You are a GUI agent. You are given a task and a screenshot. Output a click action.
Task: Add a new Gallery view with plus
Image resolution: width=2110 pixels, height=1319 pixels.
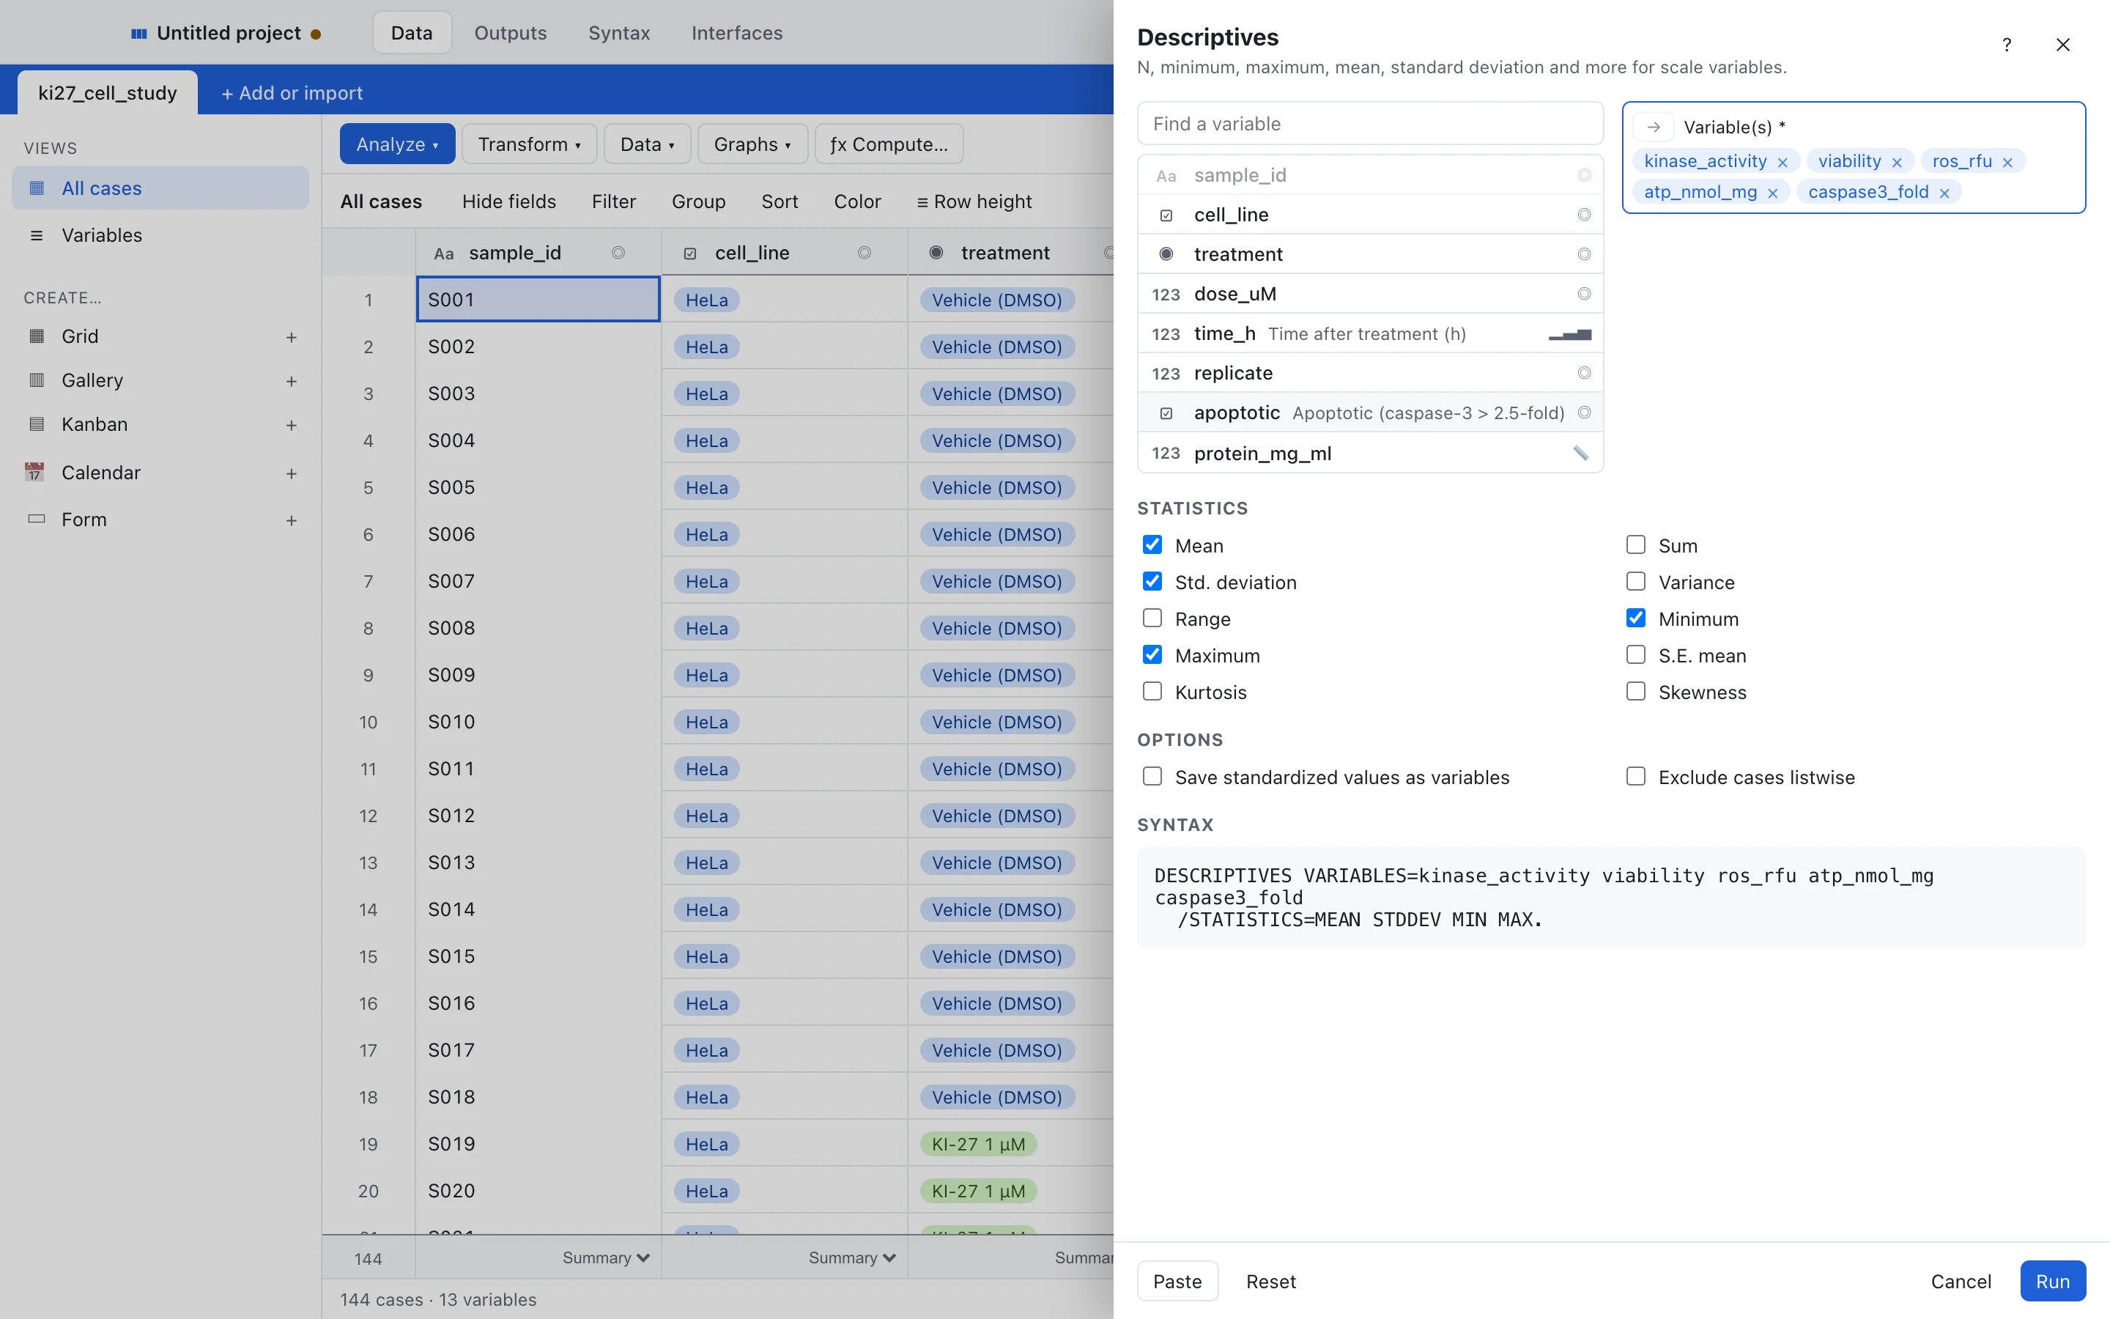(x=291, y=381)
